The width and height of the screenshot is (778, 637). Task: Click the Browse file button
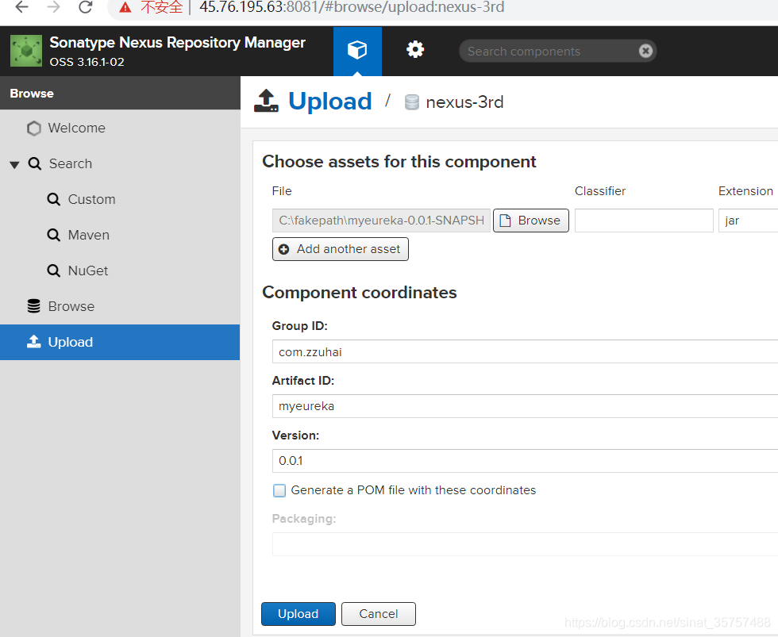pos(531,221)
